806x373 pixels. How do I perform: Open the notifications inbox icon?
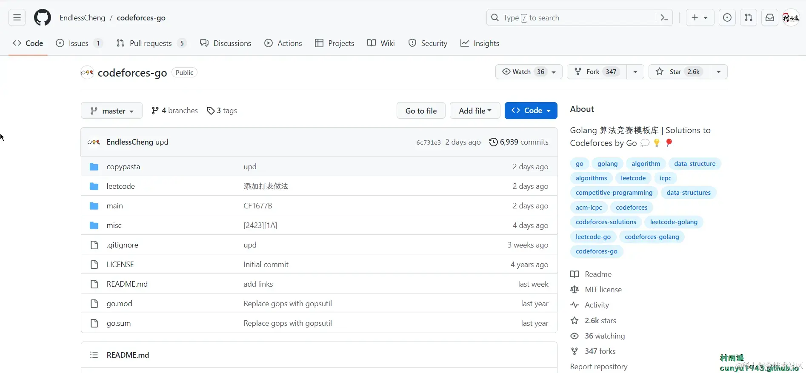click(770, 17)
